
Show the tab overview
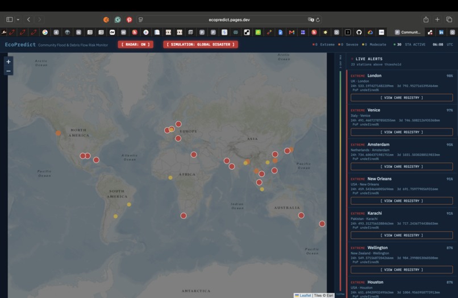pos(449,19)
